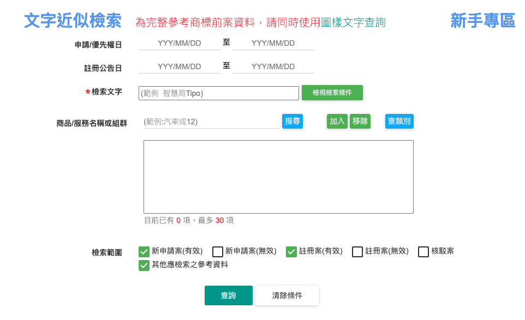Uncheck 新申請案(有效)
The height and width of the screenshot is (320, 525).
(x=144, y=251)
